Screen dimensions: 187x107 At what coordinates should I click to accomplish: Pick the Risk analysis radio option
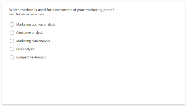pyautogui.click(x=12, y=49)
